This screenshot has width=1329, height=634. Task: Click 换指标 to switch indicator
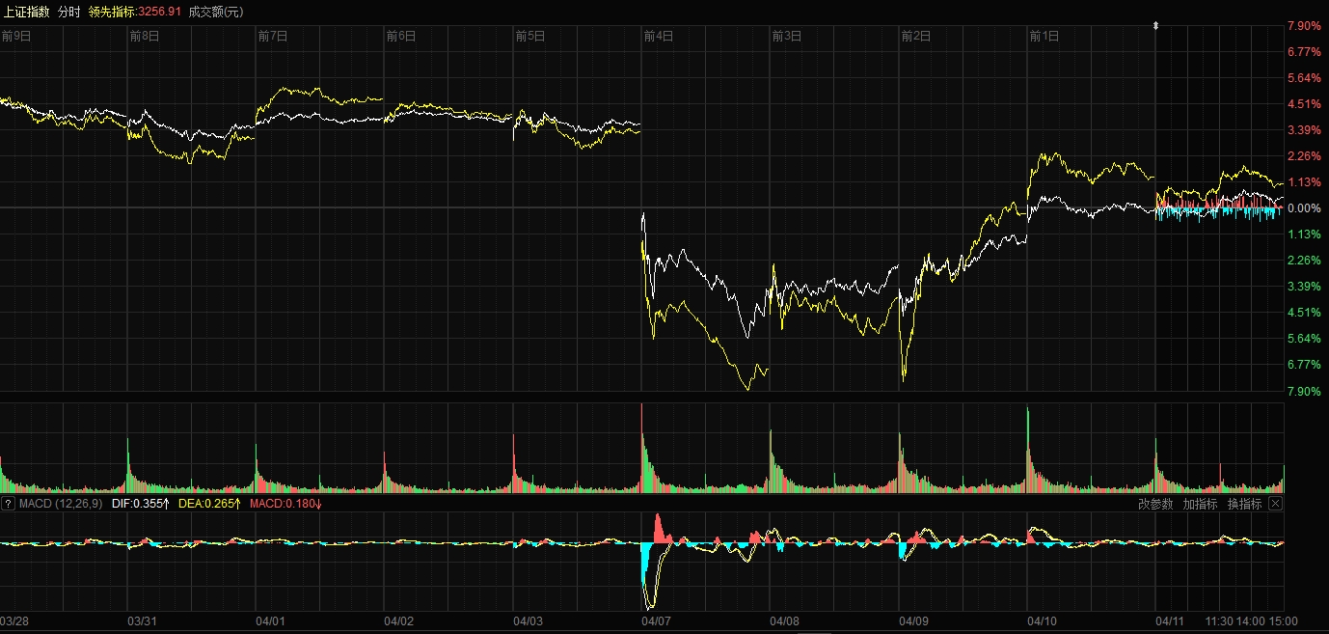coord(1244,504)
